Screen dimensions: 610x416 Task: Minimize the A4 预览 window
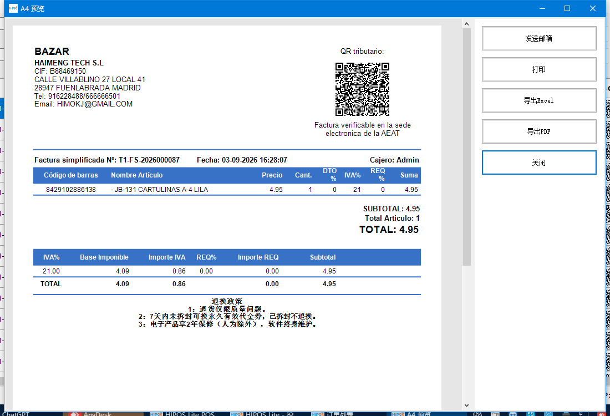pyautogui.click(x=542, y=8)
